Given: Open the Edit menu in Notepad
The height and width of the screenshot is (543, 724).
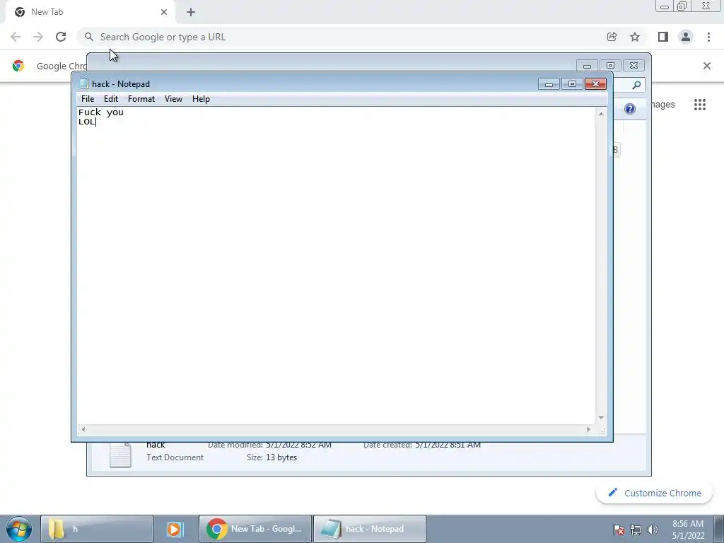Looking at the screenshot, I should pos(111,99).
